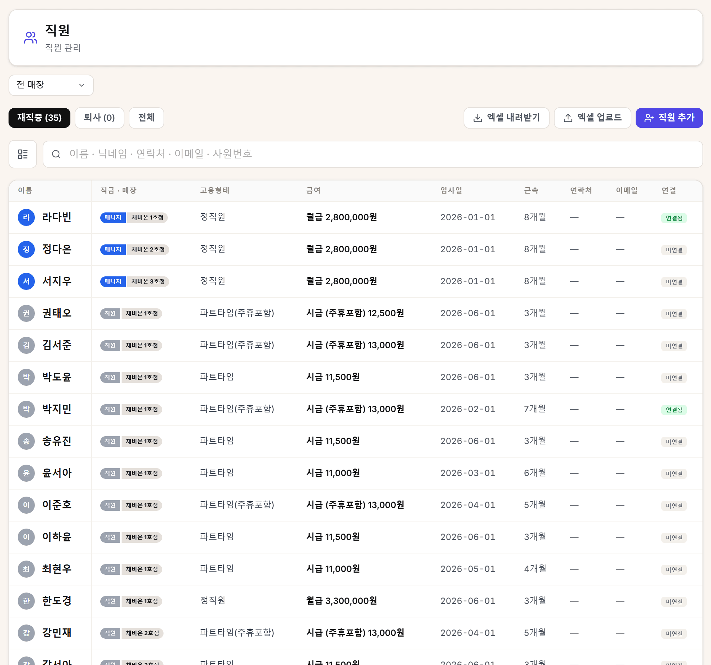Switch to the 퇴사 (0) tab

pos(100,118)
